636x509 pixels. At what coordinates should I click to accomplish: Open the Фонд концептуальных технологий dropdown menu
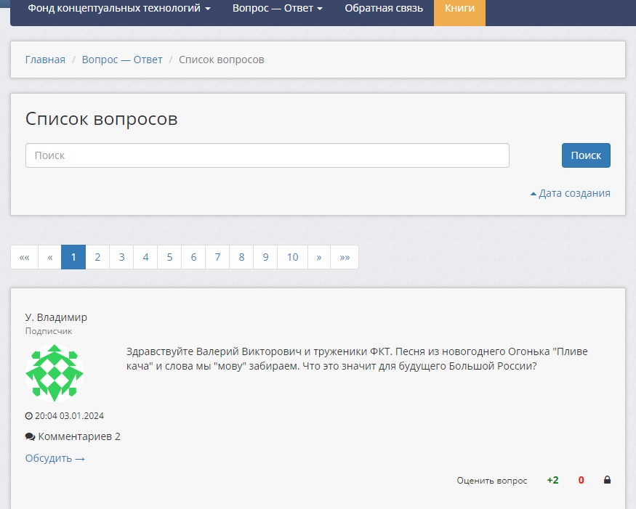pyautogui.click(x=119, y=8)
